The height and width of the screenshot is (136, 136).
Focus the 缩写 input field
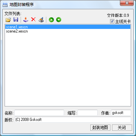pos(87,113)
